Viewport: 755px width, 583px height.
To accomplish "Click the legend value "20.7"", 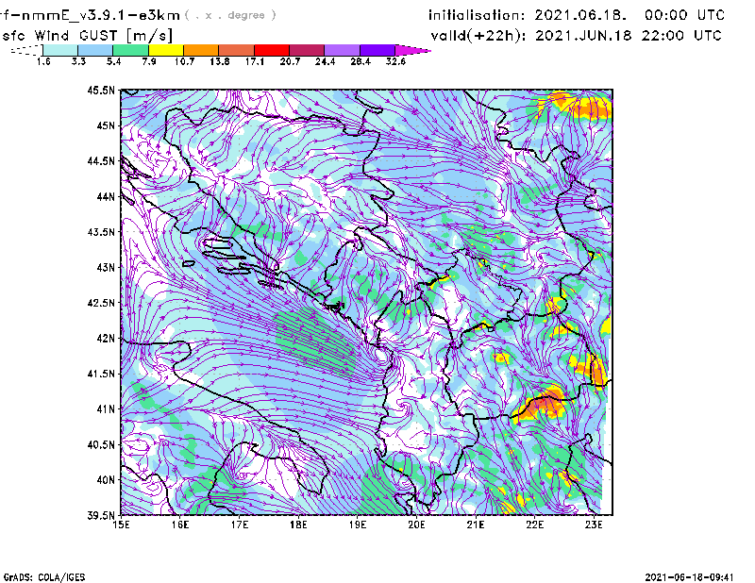I will (x=290, y=61).
